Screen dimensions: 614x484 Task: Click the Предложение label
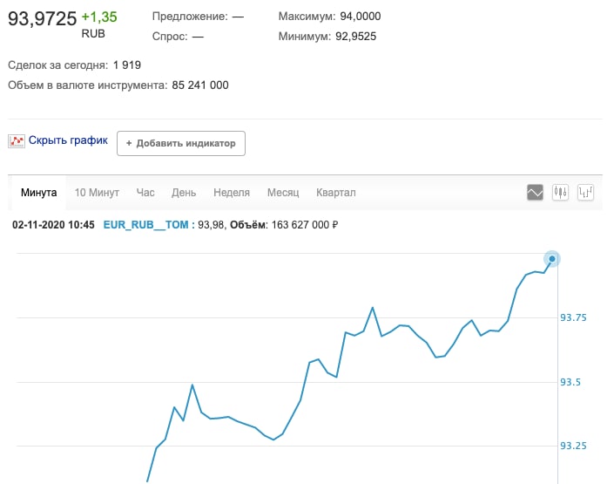tap(190, 17)
